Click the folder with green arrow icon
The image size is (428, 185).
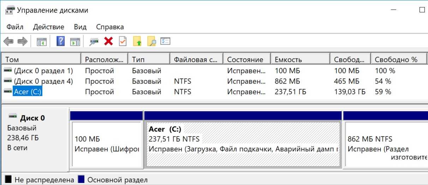click(137, 42)
